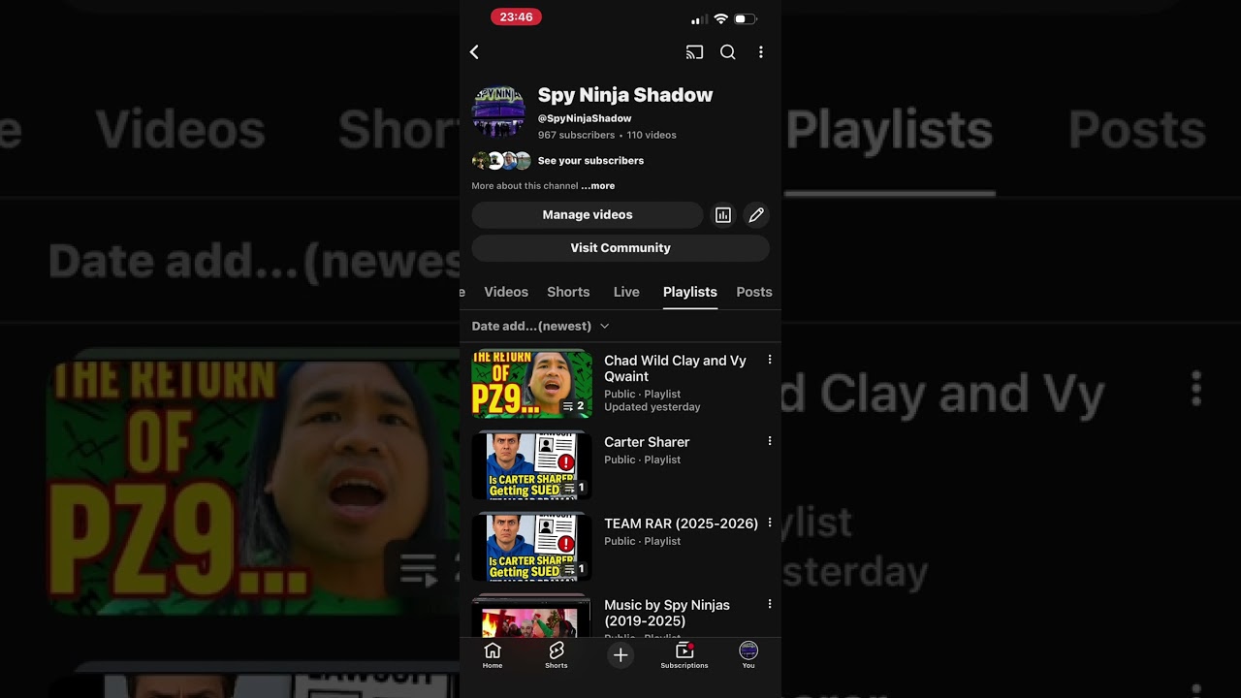The width and height of the screenshot is (1241, 698).
Task: Select the Playlists tab
Action: coord(690,292)
